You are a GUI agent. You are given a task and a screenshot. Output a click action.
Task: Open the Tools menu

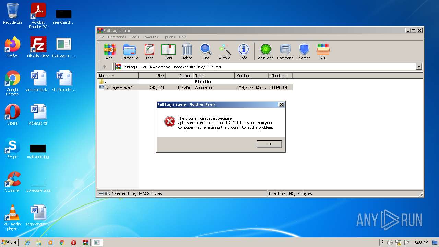click(x=134, y=37)
